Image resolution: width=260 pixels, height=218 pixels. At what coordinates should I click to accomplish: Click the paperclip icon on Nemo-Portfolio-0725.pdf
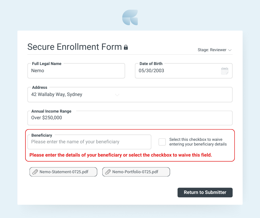[x=108, y=172]
